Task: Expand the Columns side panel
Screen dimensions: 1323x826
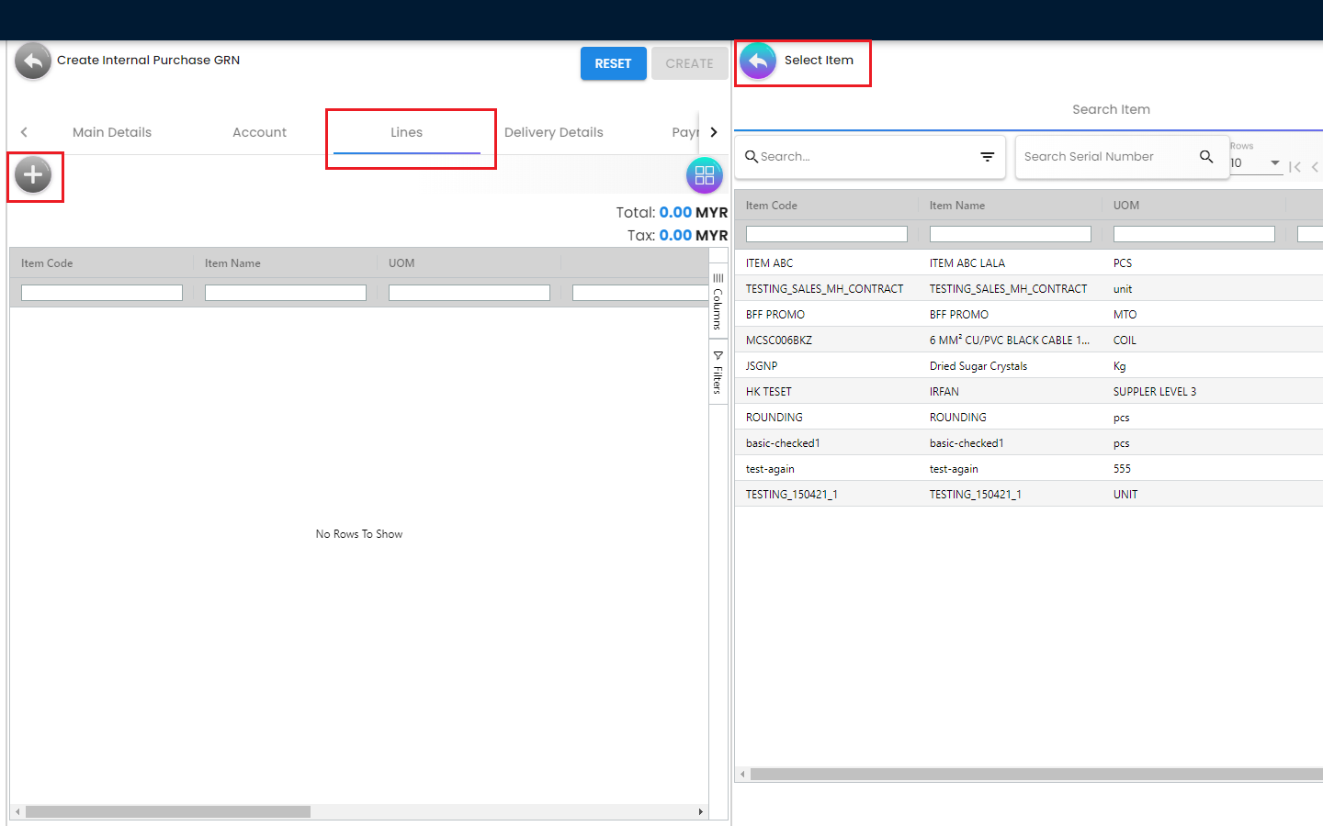Action: pyautogui.click(x=718, y=301)
